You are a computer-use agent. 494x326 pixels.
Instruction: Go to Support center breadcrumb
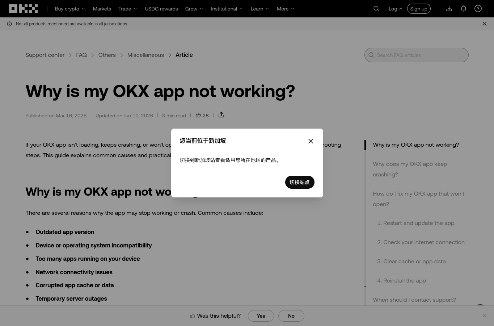[x=45, y=55]
